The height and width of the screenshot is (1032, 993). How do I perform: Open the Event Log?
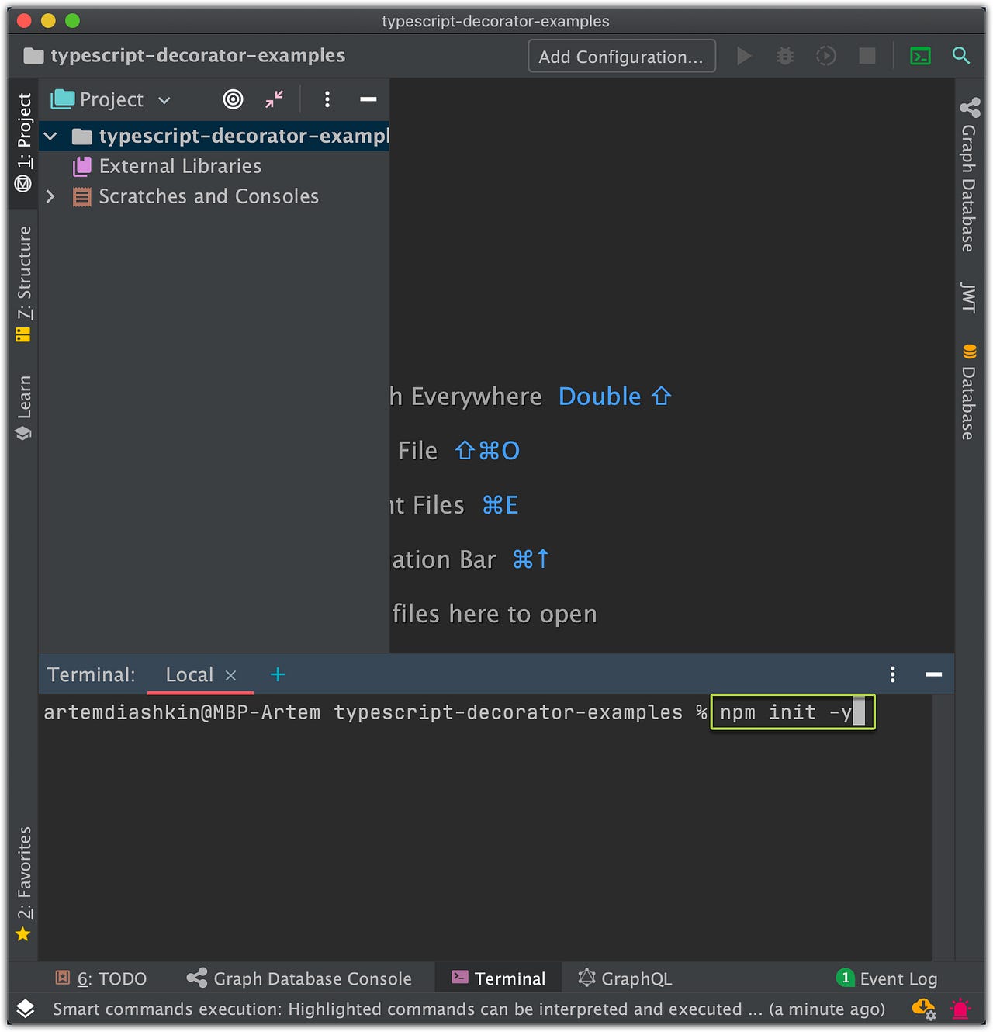coord(887,978)
